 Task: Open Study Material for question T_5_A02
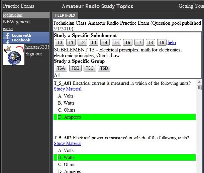click(68, 143)
